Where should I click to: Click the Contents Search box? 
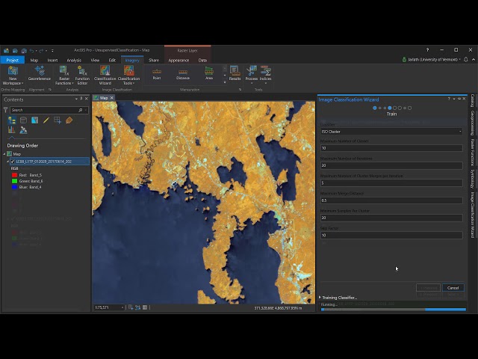click(44, 110)
